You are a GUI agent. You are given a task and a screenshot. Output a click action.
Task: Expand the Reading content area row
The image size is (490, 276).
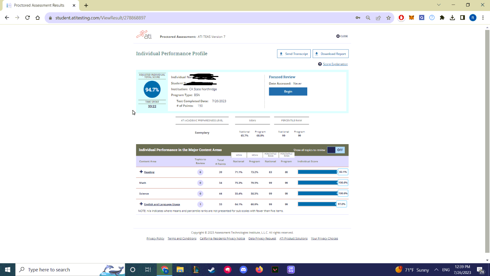click(141, 172)
